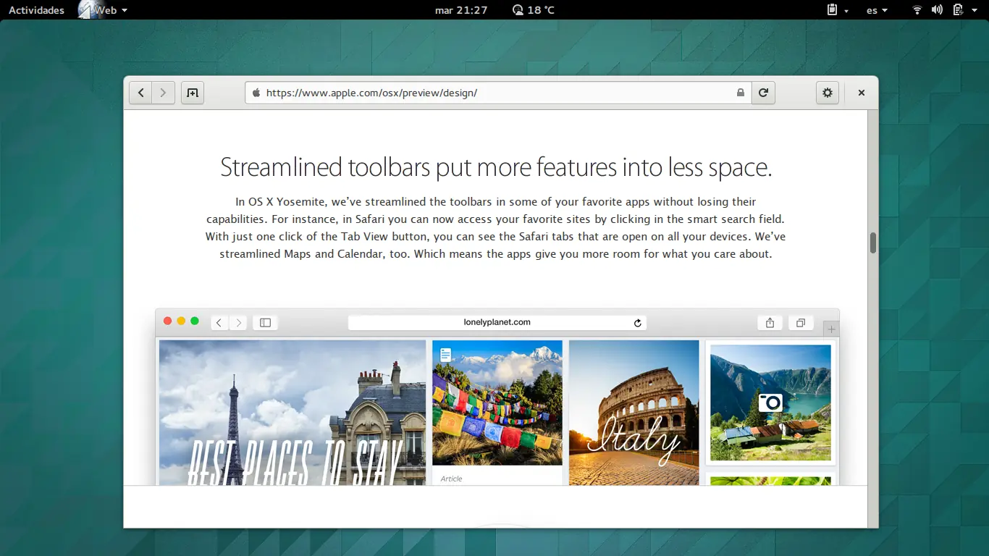Click the Safari mockup sidebar toggle icon
Screen dimensions: 989x556
click(265, 323)
